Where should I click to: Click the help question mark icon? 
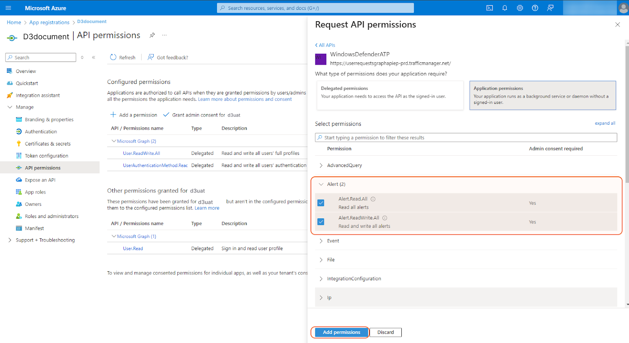tap(535, 8)
